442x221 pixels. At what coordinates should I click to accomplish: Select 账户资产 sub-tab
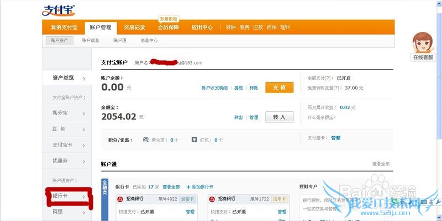coord(60,40)
